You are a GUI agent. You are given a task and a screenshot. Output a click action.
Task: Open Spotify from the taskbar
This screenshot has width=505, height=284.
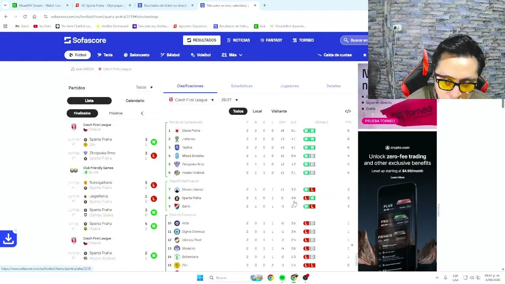click(x=282, y=278)
